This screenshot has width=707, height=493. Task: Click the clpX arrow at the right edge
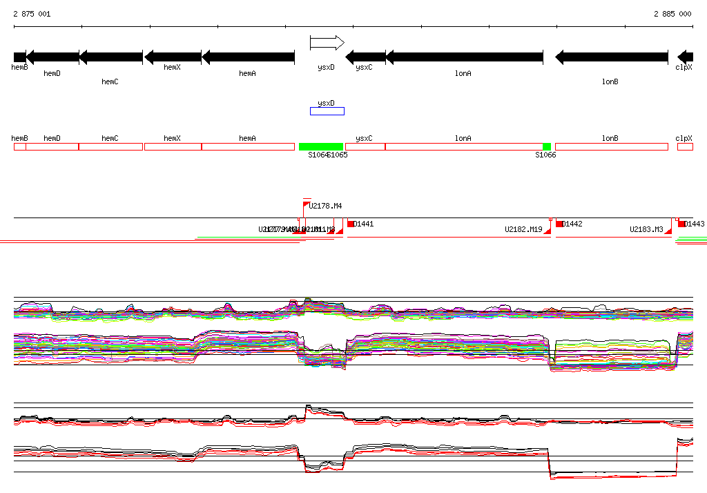(686, 57)
